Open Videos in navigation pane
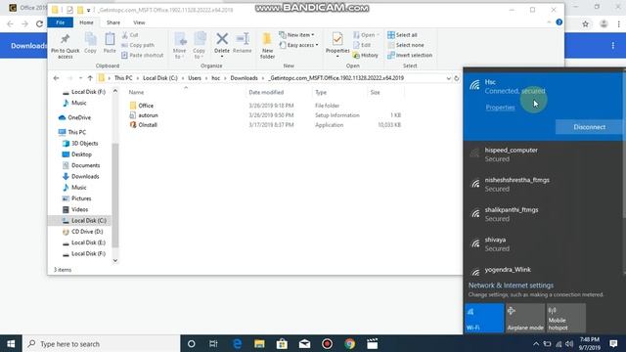Screen dimensions: 626x352 click(75, 209)
